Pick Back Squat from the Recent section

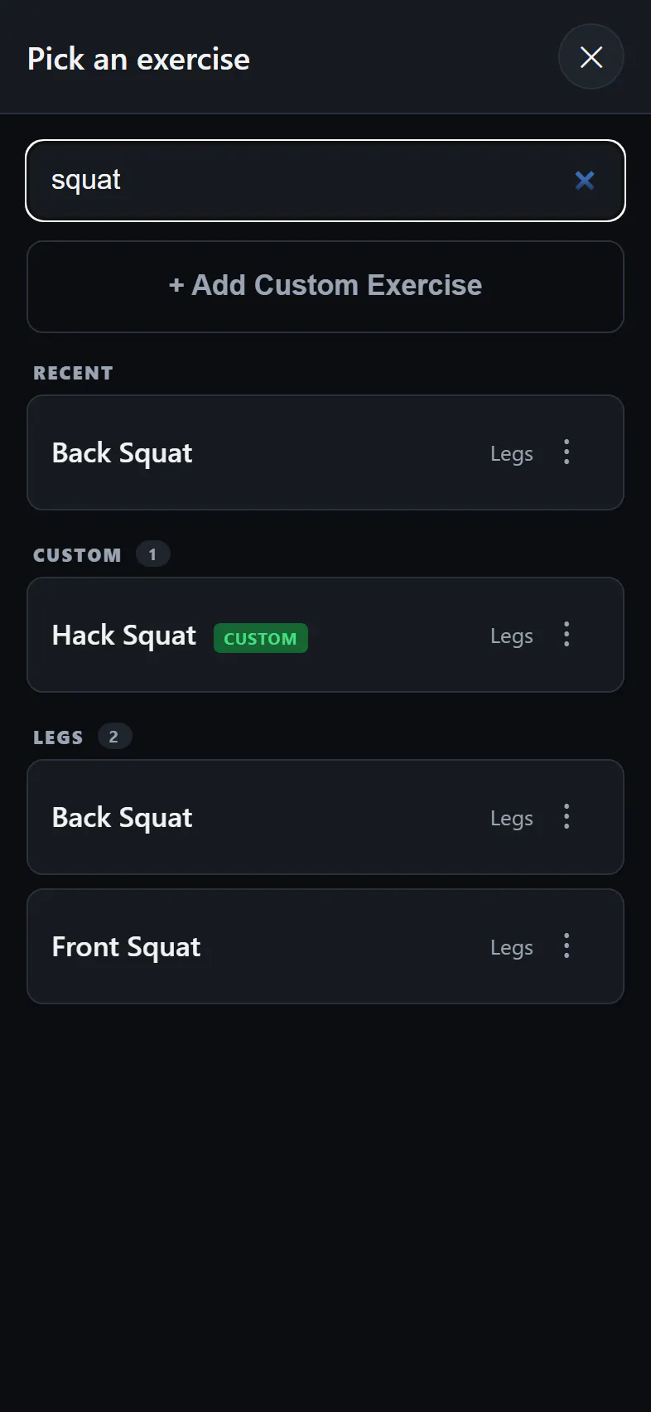click(325, 452)
